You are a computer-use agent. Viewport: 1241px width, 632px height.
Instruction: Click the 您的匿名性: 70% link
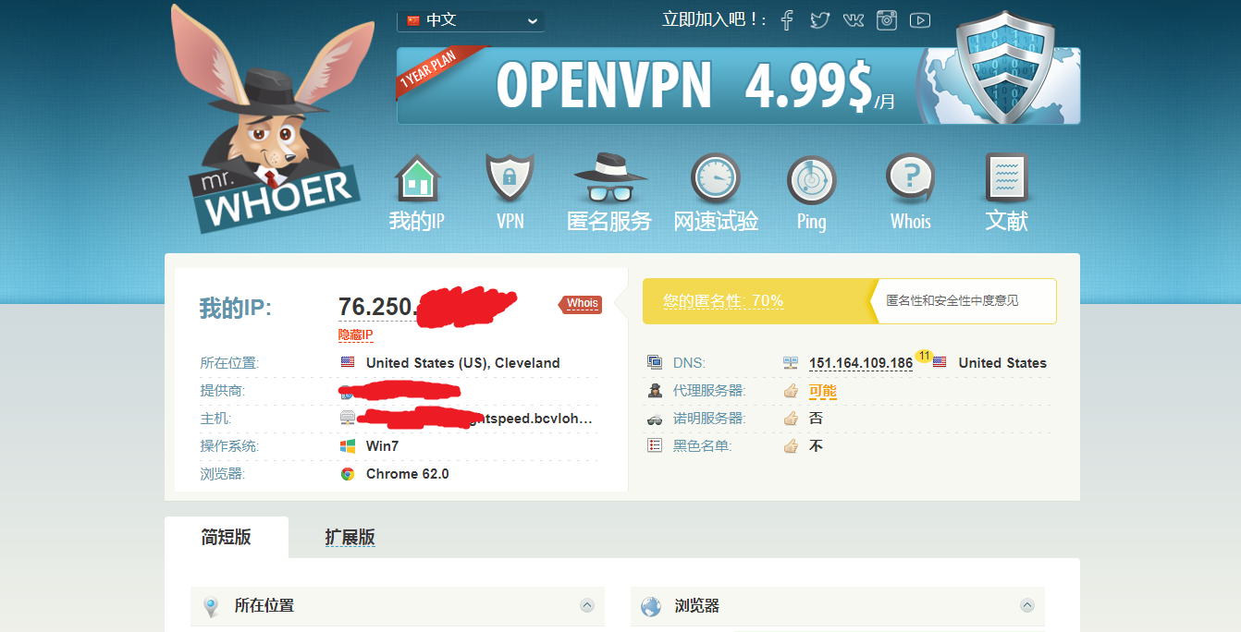(x=723, y=301)
